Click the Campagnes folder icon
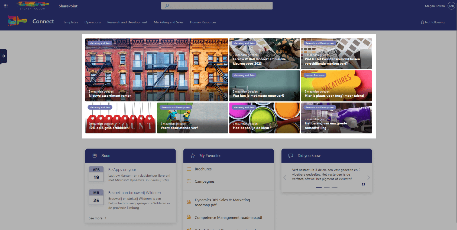Screen dimensions: 457x230 click(189, 181)
